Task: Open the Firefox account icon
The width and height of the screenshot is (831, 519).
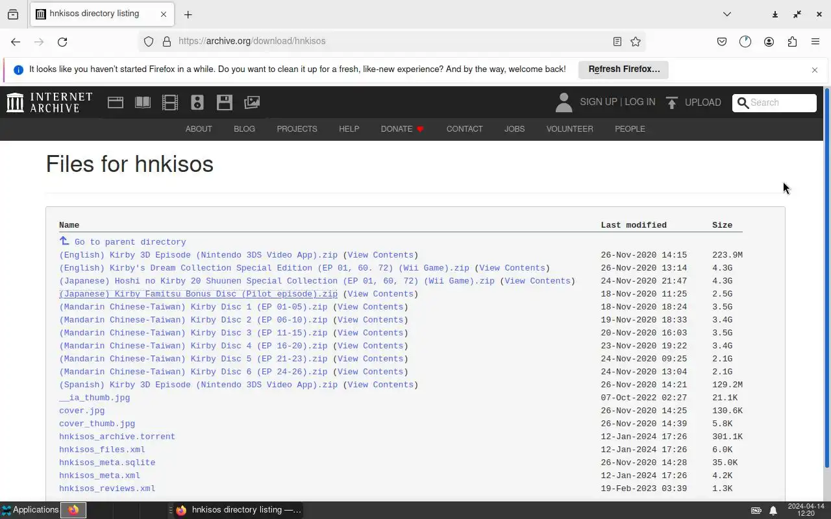Action: 769,42
